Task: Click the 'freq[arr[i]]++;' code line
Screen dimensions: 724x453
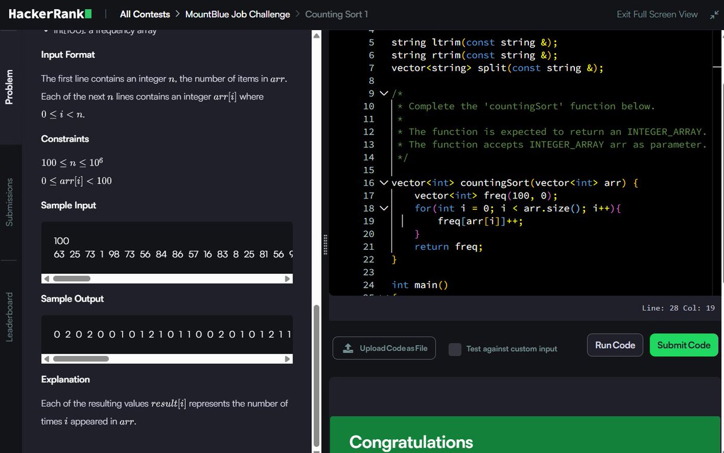Action: point(480,221)
